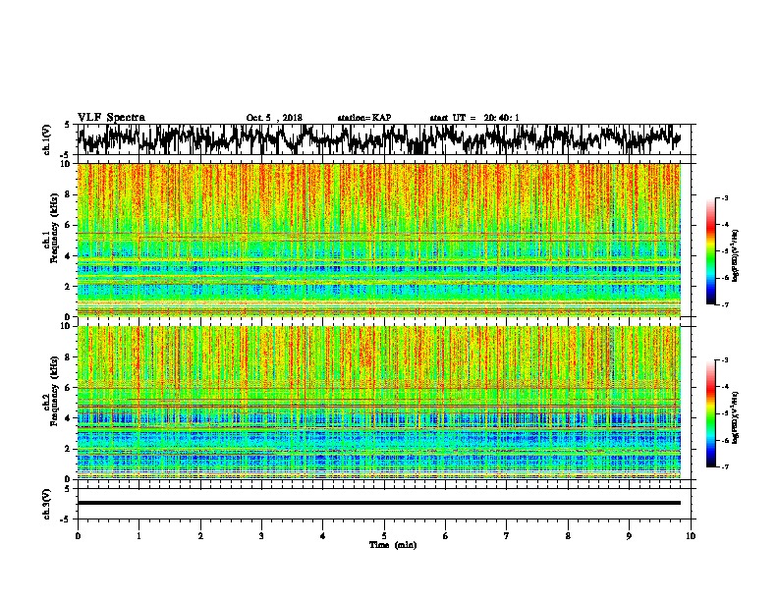This screenshot has height=601, width=778.
Task: Click the time axis tick label "10"
Action: 691,536
